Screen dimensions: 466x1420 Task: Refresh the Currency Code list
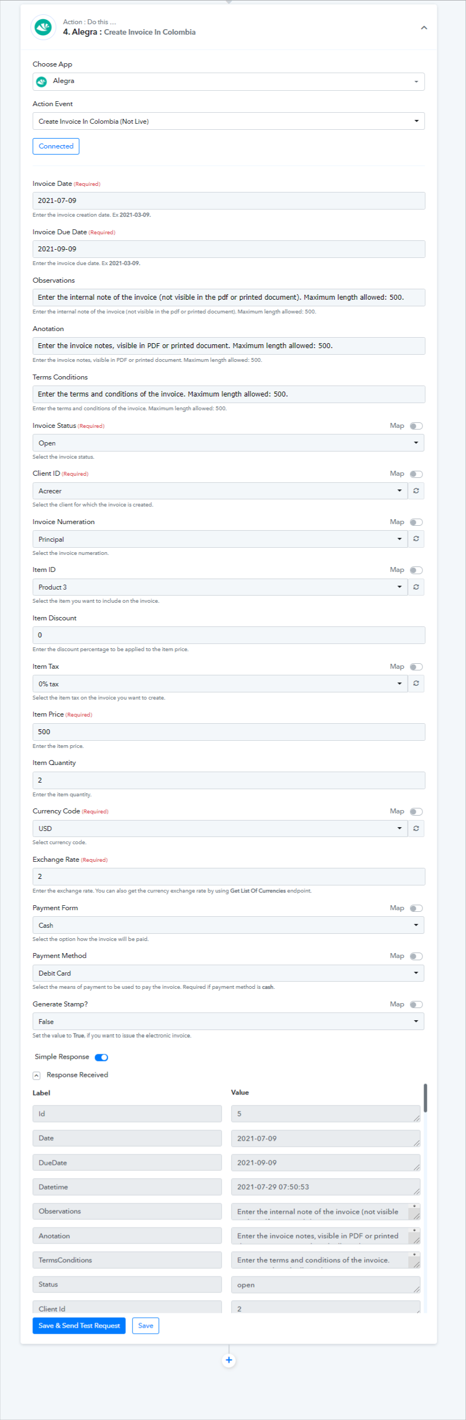tap(416, 828)
